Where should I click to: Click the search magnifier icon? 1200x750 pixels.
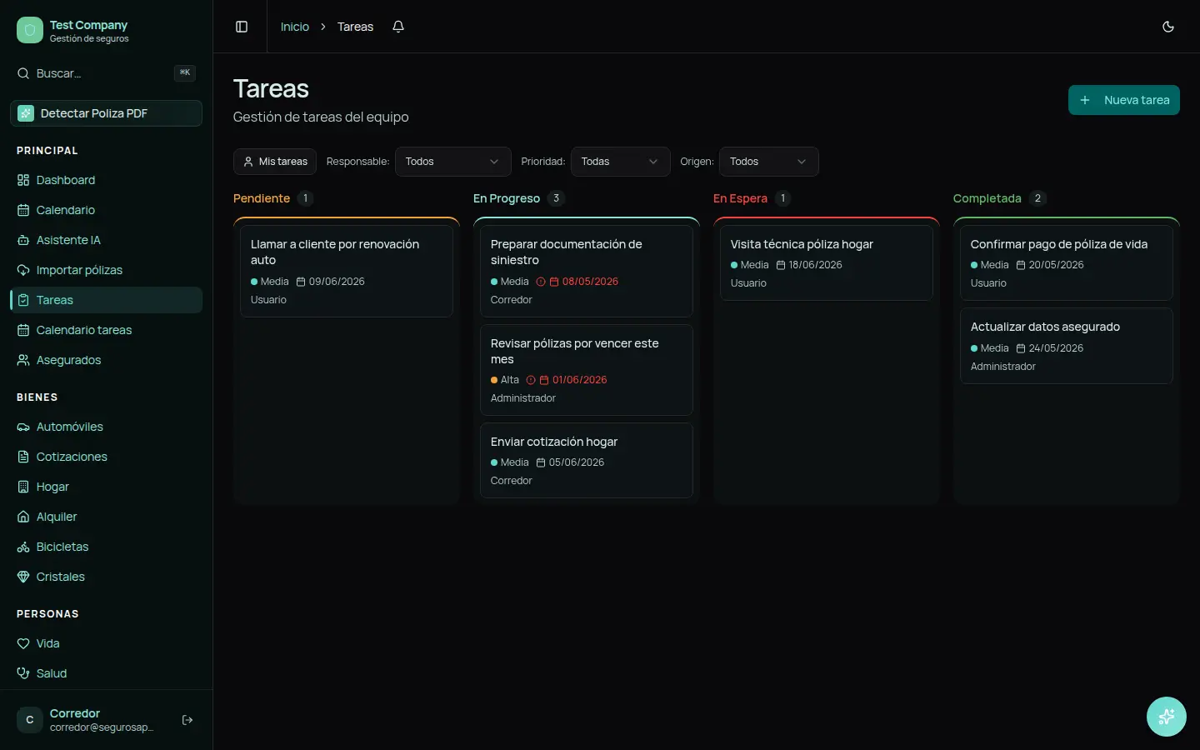coord(23,73)
